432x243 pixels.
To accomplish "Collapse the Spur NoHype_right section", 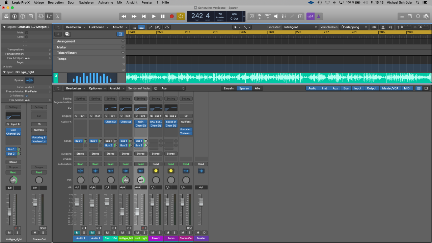I will tap(4, 72).
